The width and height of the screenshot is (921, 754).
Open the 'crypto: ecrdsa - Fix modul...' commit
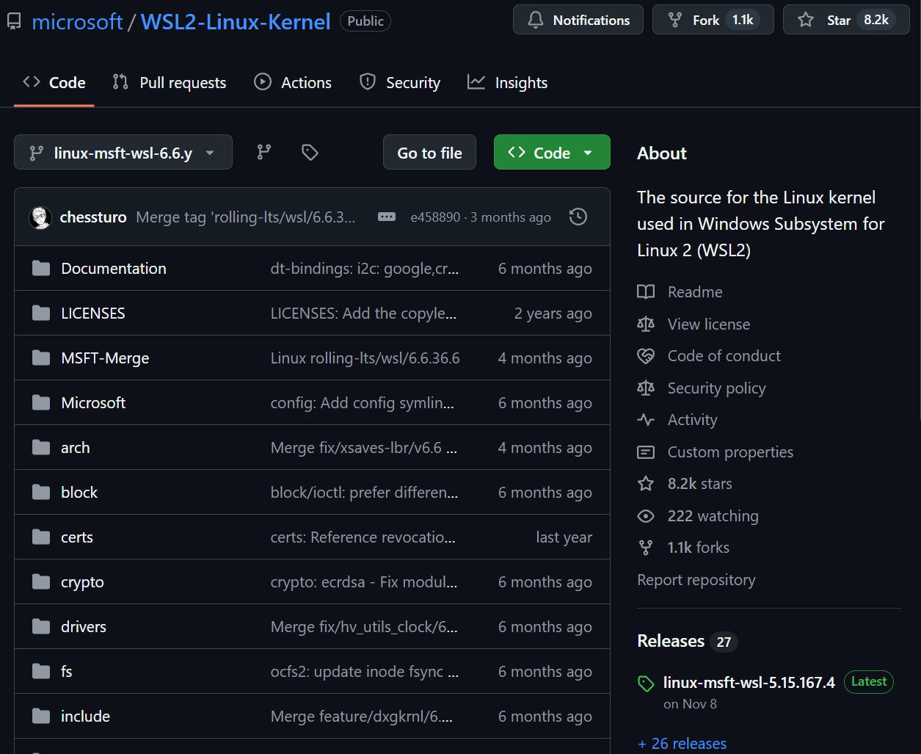click(364, 582)
